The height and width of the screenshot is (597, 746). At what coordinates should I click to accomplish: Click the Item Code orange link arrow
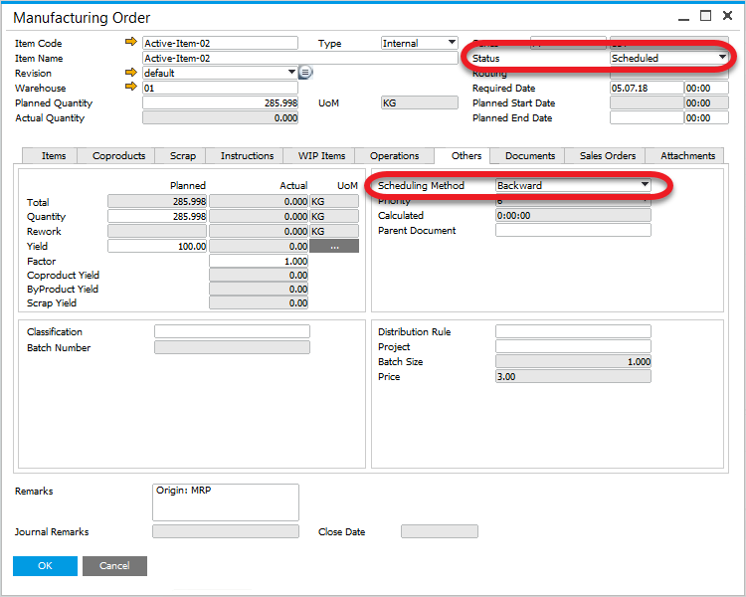coord(130,43)
